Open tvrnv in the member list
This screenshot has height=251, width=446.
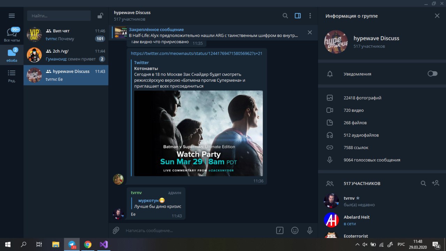click(x=382, y=201)
